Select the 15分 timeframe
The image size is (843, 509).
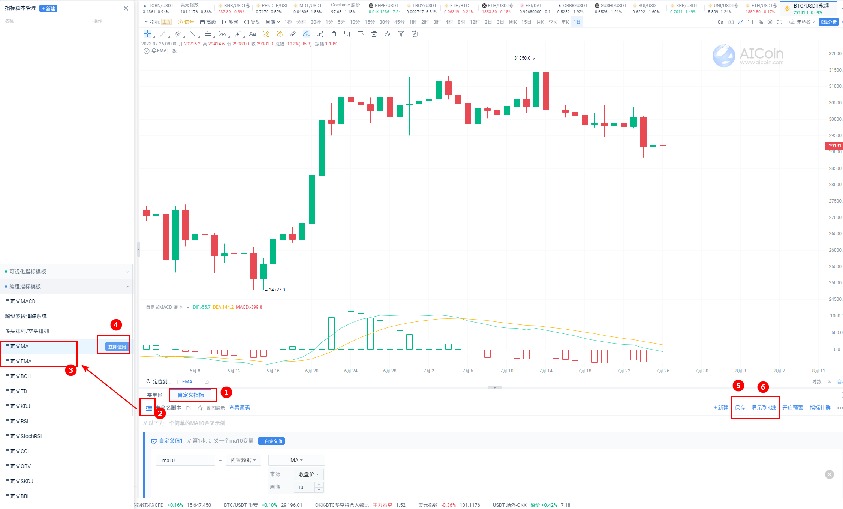(x=370, y=22)
